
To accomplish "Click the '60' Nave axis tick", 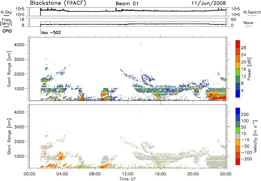I will pyautogui.click(x=234, y=20).
